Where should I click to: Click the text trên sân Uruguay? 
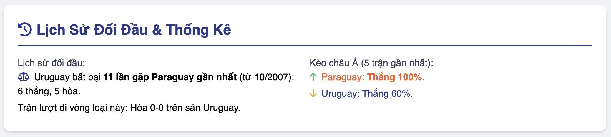[203, 108]
